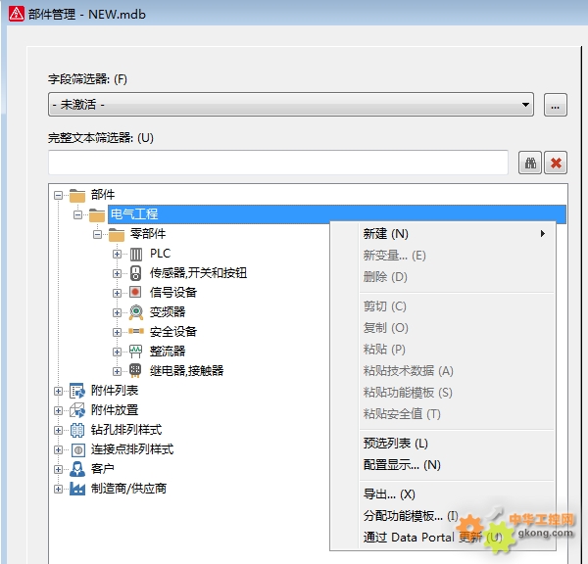Click the 新变量... (E) menu entry
Image resolution: width=588 pixels, height=564 pixels.
pyautogui.click(x=443, y=256)
